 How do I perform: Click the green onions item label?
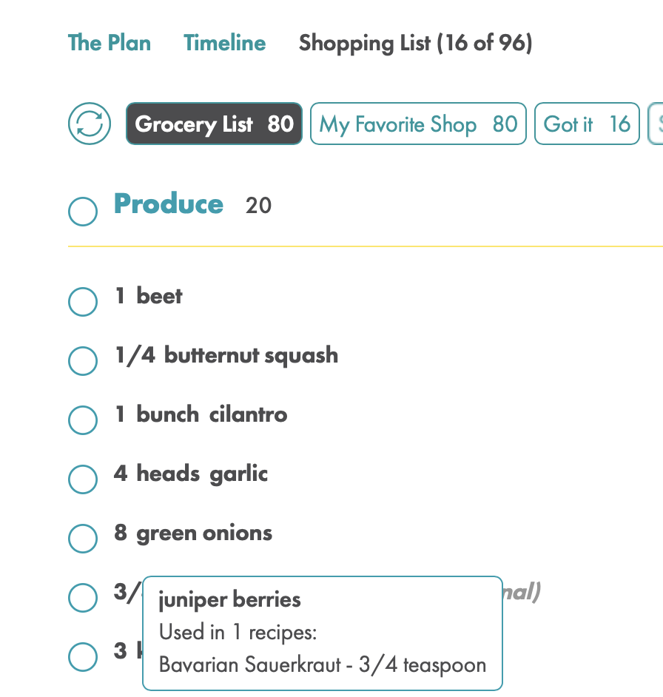[x=193, y=533]
